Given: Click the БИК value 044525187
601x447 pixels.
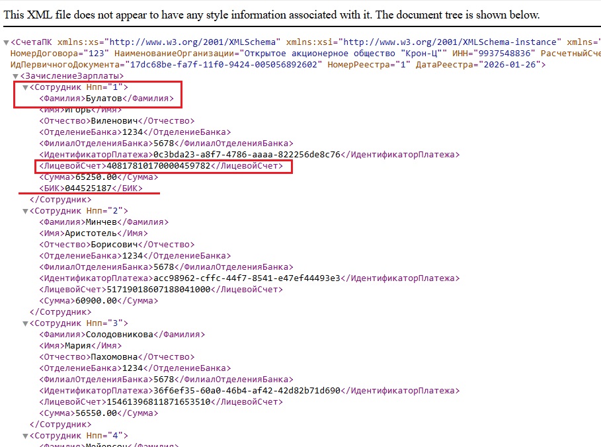Looking at the screenshot, I should click(x=88, y=188).
